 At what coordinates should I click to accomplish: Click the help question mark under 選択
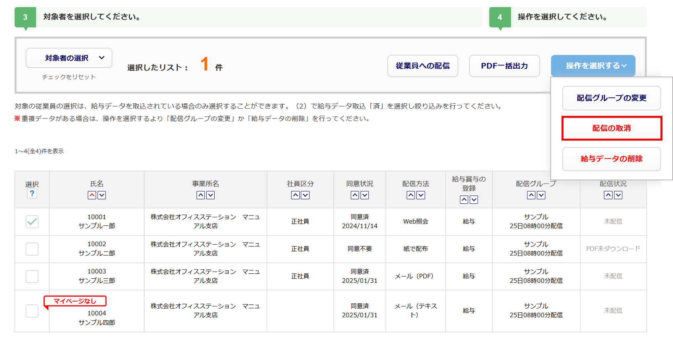click(32, 194)
